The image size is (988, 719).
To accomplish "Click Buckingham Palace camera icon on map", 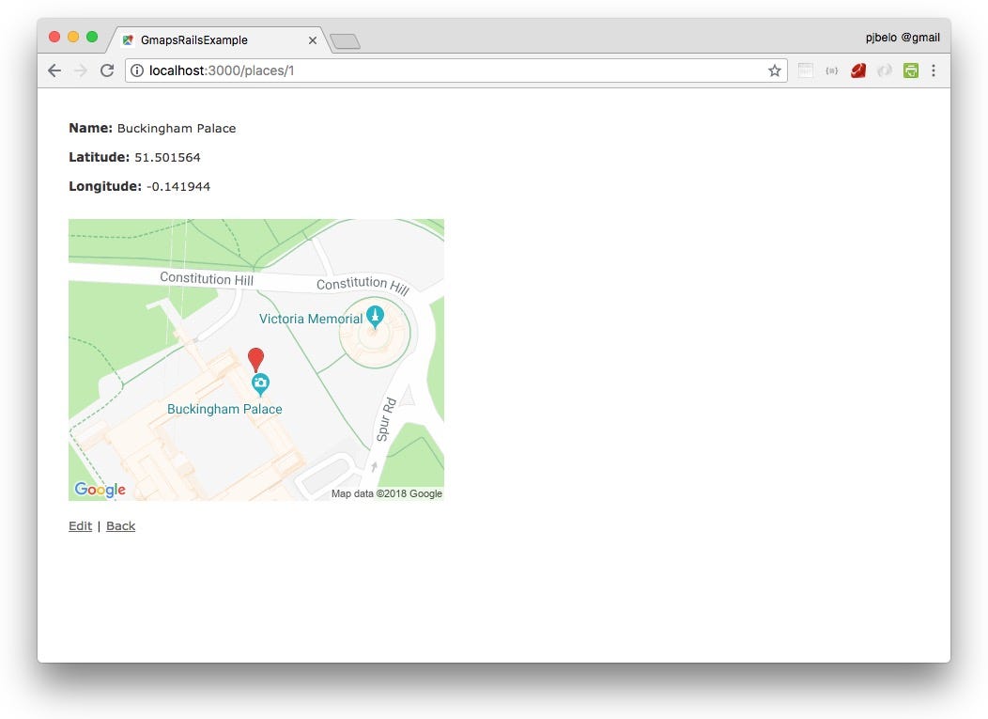I will (x=260, y=384).
